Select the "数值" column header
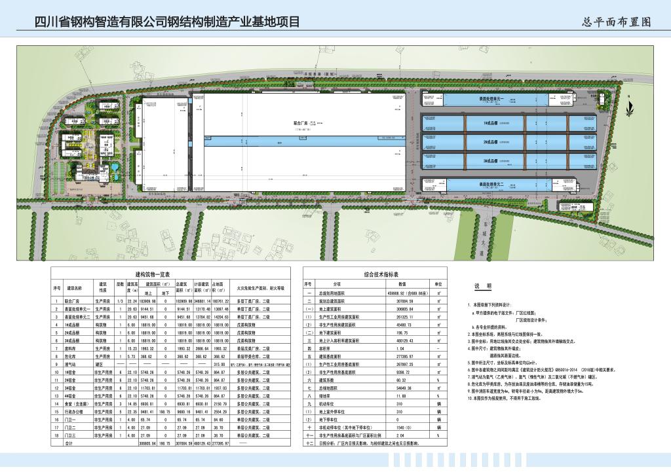 (402, 284)
